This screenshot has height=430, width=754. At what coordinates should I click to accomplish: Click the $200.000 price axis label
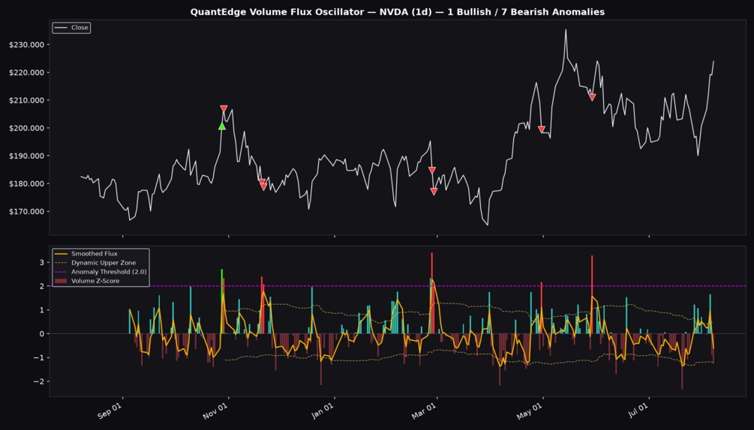tap(26, 128)
